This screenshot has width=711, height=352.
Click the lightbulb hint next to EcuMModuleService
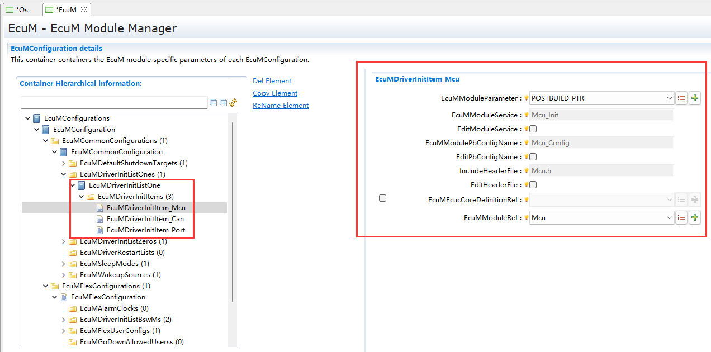point(526,115)
